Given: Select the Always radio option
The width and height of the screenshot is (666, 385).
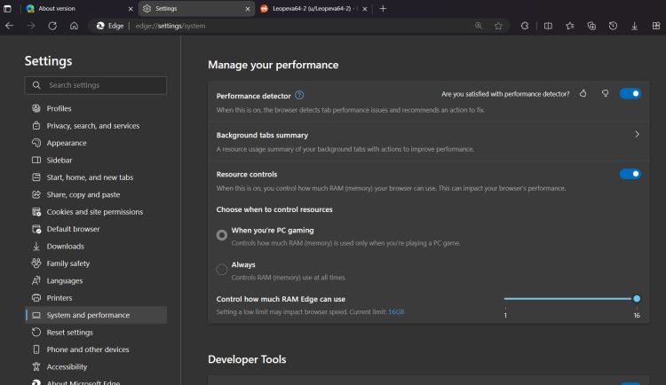Looking at the screenshot, I should [222, 269].
